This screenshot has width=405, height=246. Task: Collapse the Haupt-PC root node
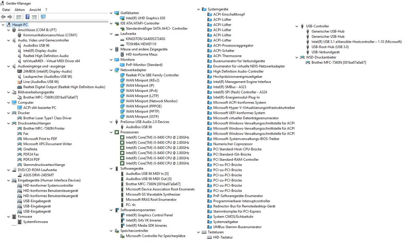3,25
